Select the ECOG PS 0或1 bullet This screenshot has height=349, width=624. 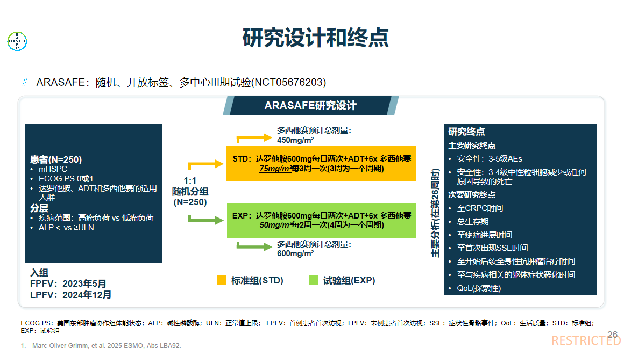pos(66,179)
